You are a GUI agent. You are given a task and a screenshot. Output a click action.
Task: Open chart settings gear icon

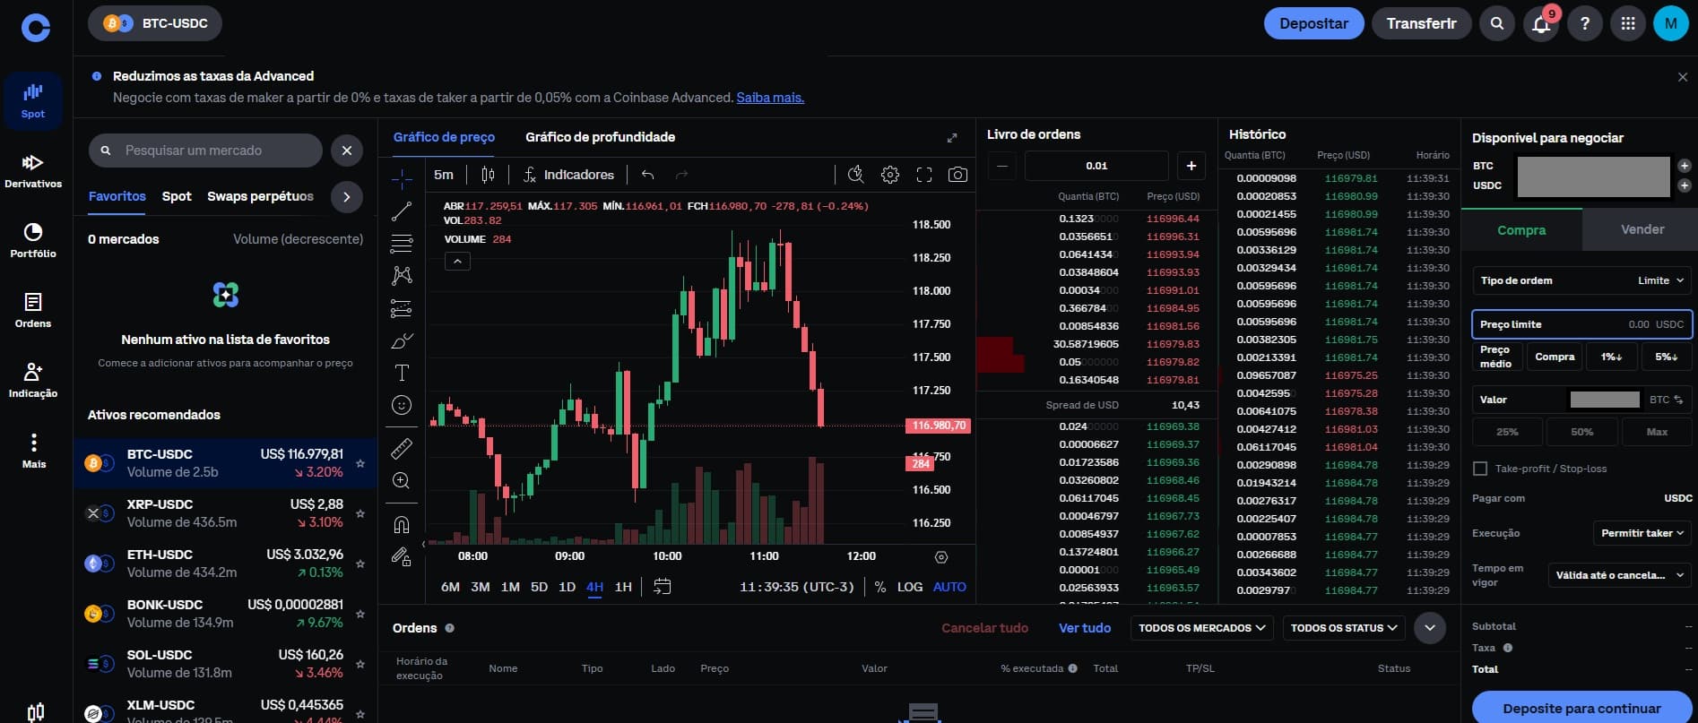coord(889,175)
